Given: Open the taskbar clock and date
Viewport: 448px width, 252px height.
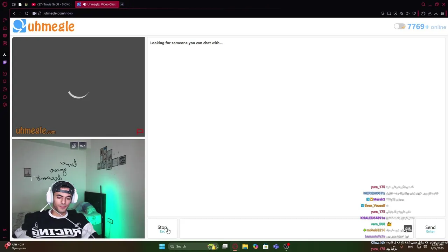Looking at the screenshot, I should [x=437, y=246].
